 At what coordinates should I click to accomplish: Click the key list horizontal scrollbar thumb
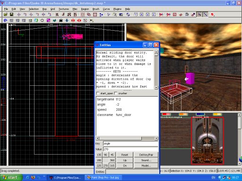point(121,139)
